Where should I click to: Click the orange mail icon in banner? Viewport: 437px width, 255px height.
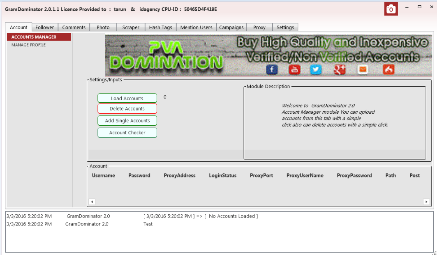(363, 69)
